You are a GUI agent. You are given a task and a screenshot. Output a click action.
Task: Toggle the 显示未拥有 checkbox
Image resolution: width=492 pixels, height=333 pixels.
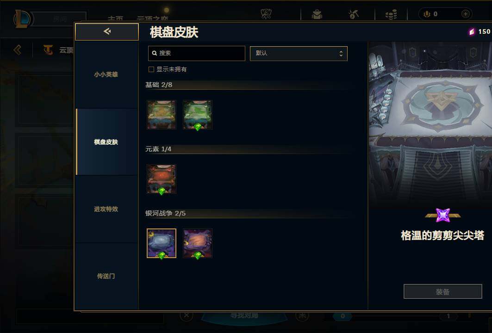coord(151,69)
